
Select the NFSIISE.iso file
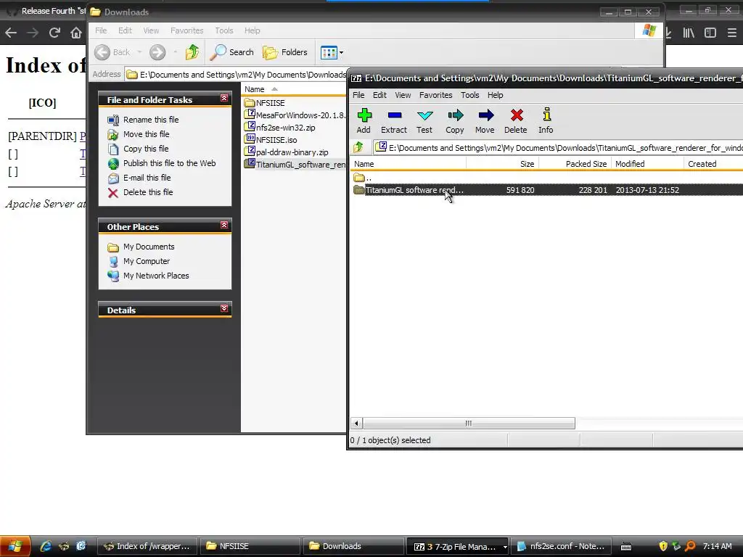click(x=271, y=140)
